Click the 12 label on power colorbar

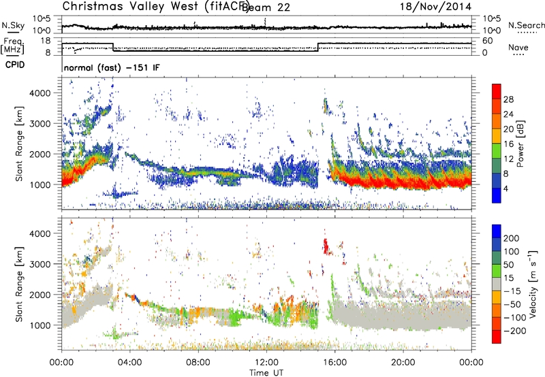[x=508, y=159]
